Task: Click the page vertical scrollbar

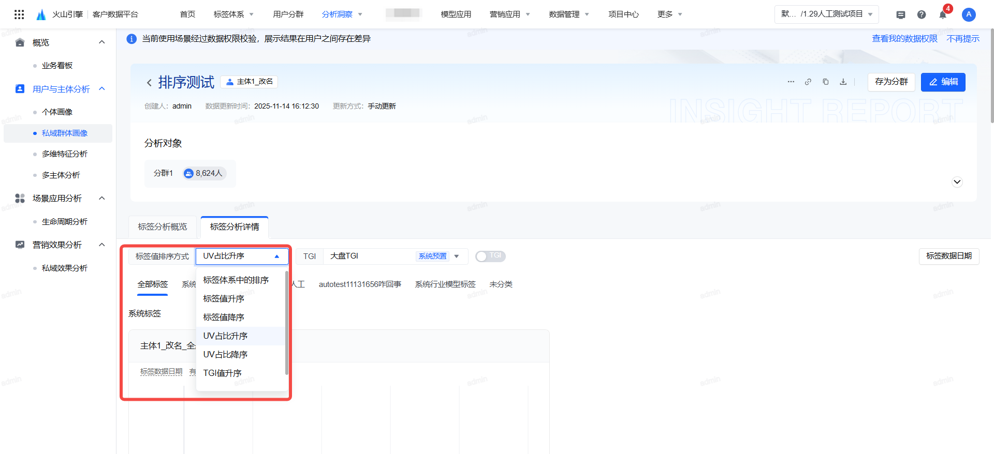Action: (991, 76)
